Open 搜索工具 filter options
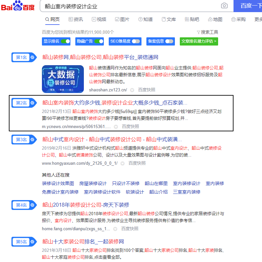262x262 pixels. (x=207, y=32)
